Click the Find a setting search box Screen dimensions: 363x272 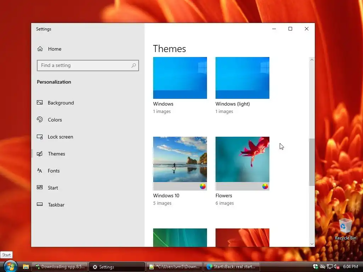[88, 66]
